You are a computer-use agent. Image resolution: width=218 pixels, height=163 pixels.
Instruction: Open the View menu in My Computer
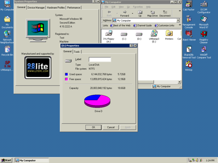[x=121, y=7]
